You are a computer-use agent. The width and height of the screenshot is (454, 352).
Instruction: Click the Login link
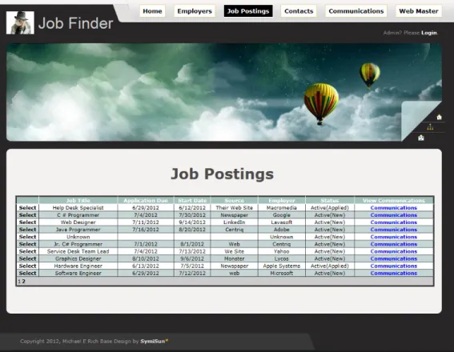tap(429, 33)
